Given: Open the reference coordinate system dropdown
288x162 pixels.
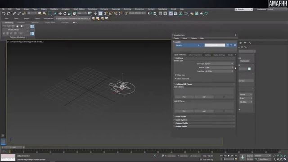Looking at the screenshot, I should point(82,13).
